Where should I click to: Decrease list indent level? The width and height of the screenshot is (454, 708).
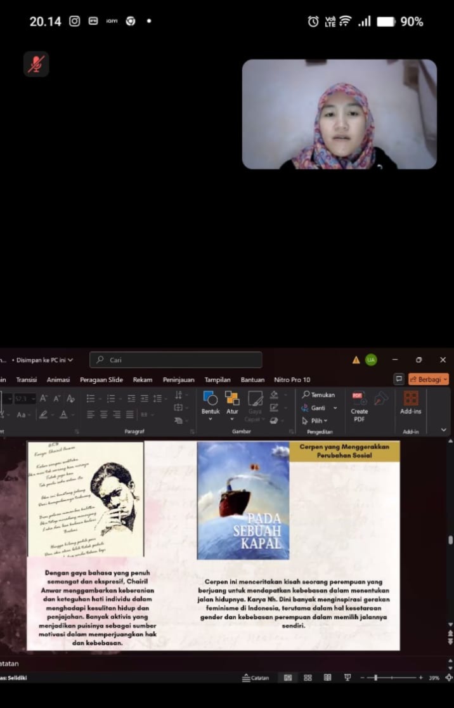coord(131,398)
